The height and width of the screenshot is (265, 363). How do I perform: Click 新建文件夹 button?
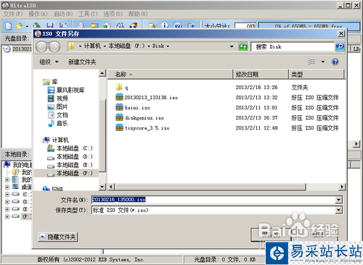[82, 62]
